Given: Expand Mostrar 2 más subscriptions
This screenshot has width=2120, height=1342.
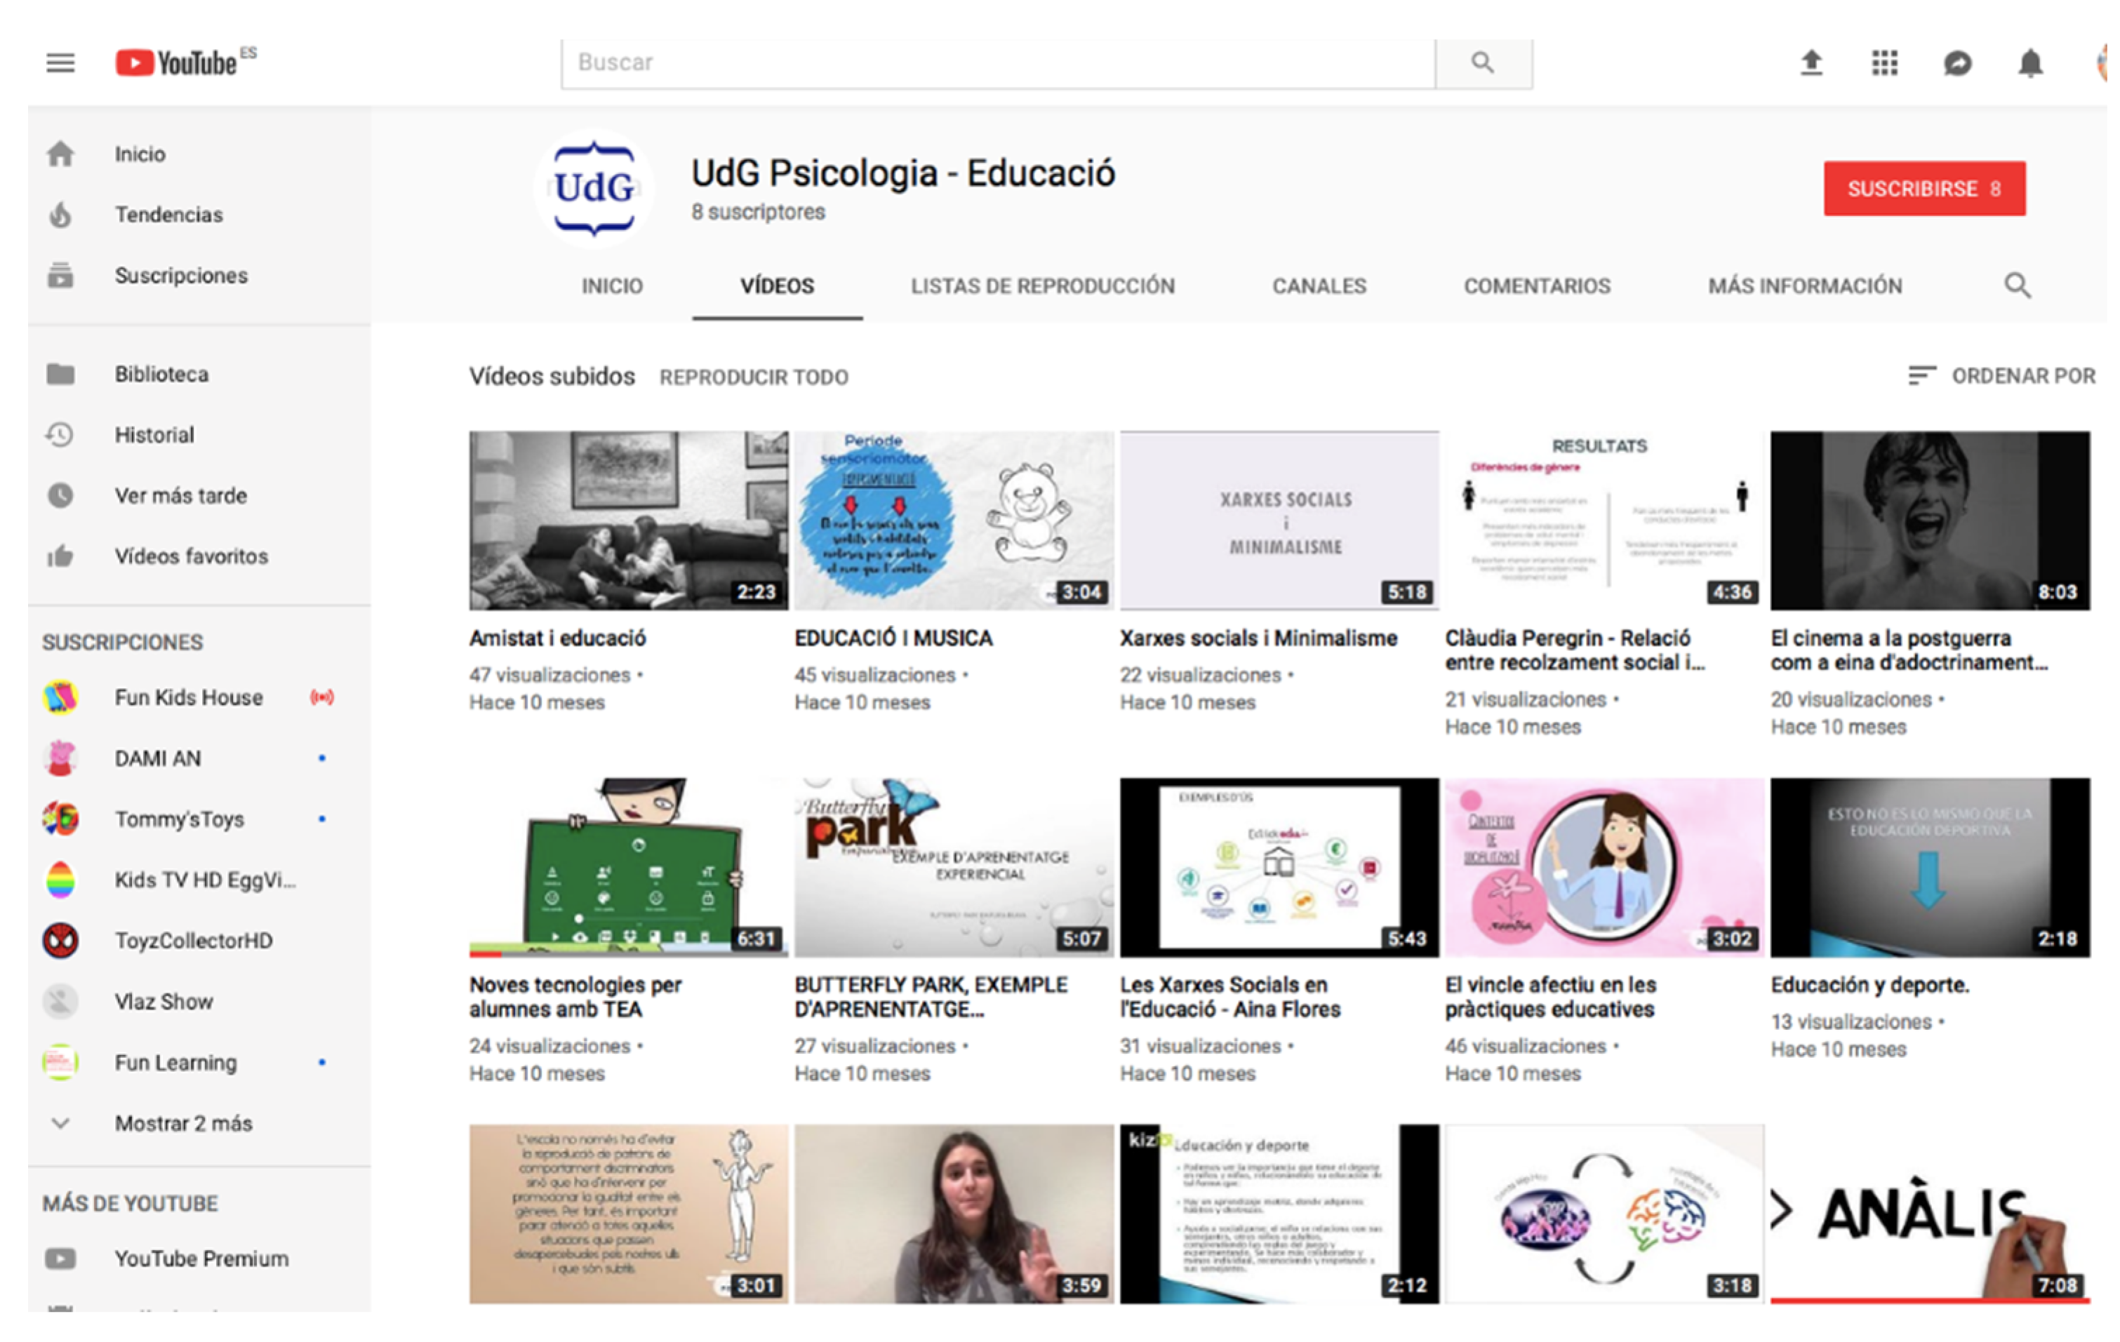Looking at the screenshot, I should pyautogui.click(x=183, y=1124).
